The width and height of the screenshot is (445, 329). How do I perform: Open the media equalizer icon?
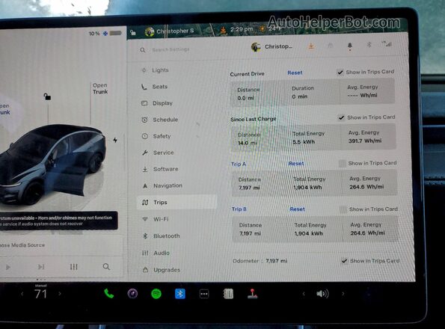point(74,267)
